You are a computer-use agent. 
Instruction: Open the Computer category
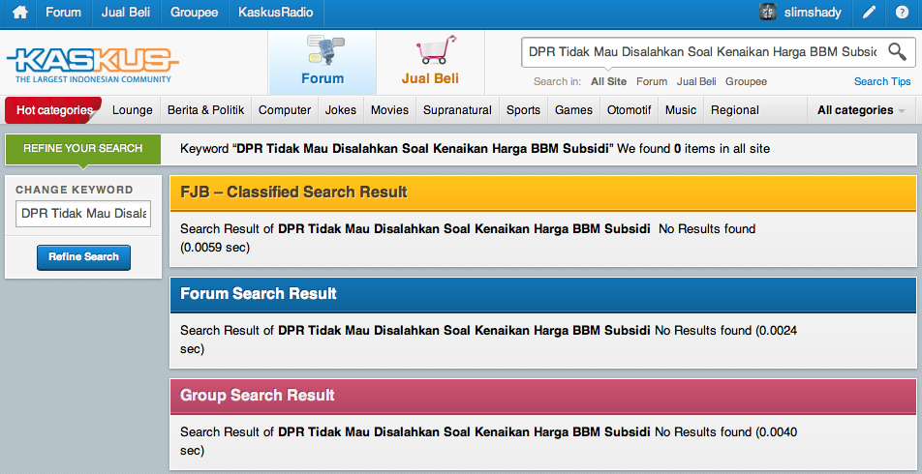(x=285, y=110)
